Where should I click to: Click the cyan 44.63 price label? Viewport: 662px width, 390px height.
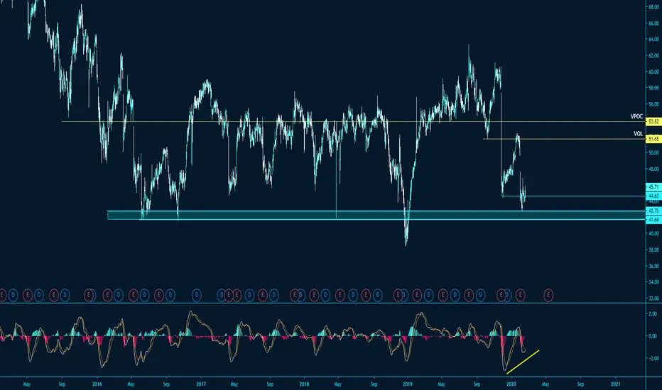[653, 196]
